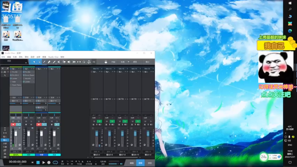Open the 文件 menu
This screenshot has height=167, width=297.
pyautogui.click(x=3, y=57)
